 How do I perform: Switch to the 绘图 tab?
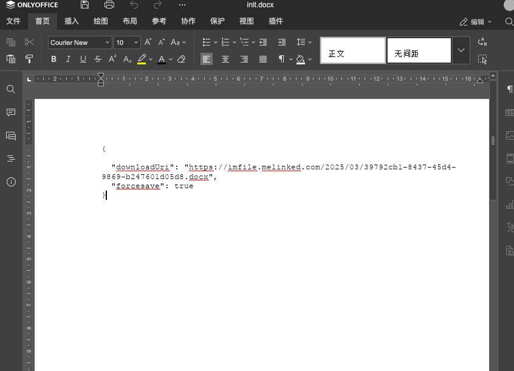pyautogui.click(x=101, y=21)
